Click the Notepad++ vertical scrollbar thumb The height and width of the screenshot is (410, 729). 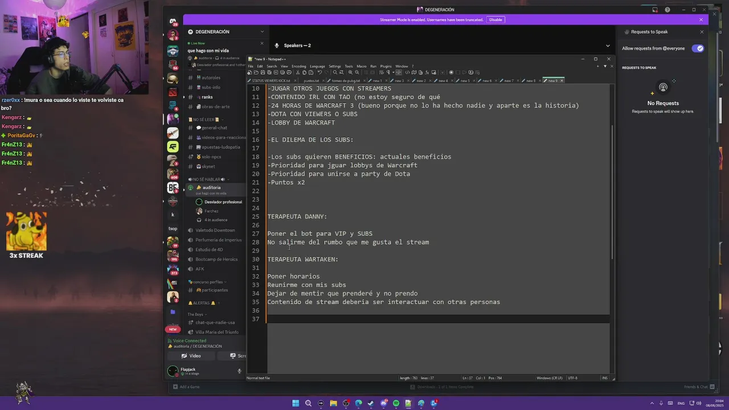coord(612,191)
